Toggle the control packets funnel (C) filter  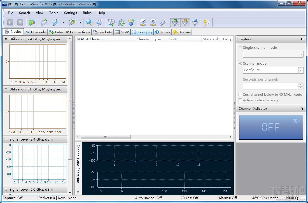[195, 22]
